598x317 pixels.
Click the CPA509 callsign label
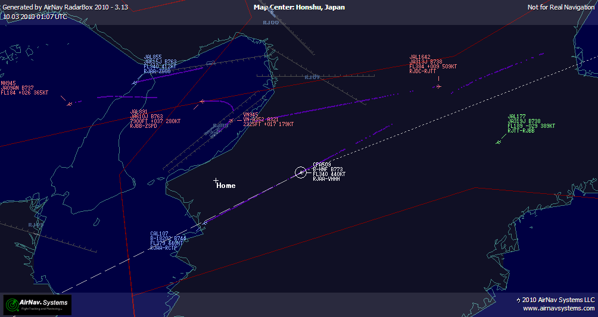click(x=322, y=165)
